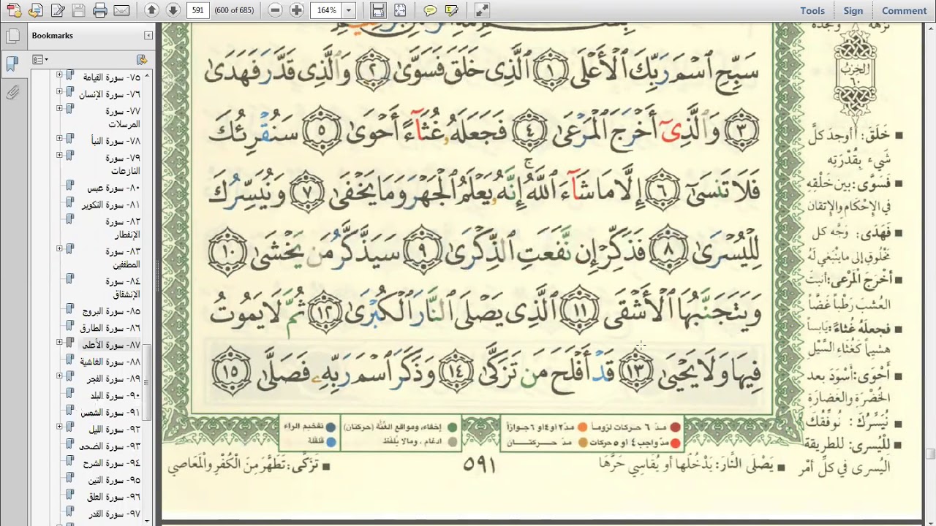Open the Sign pane
This screenshot has height=526, width=936.
pyautogui.click(x=853, y=10)
